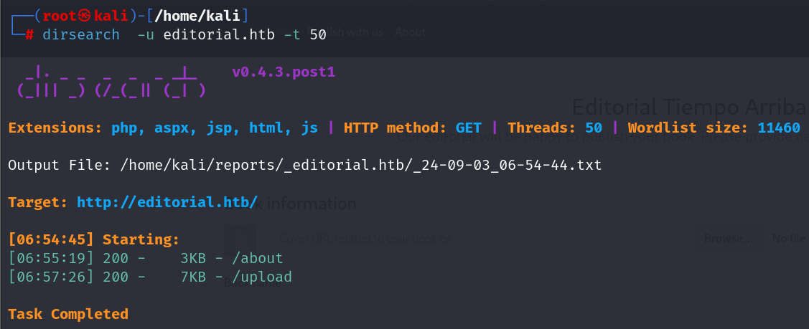Click 'About' link in the background browser page

tap(410, 32)
